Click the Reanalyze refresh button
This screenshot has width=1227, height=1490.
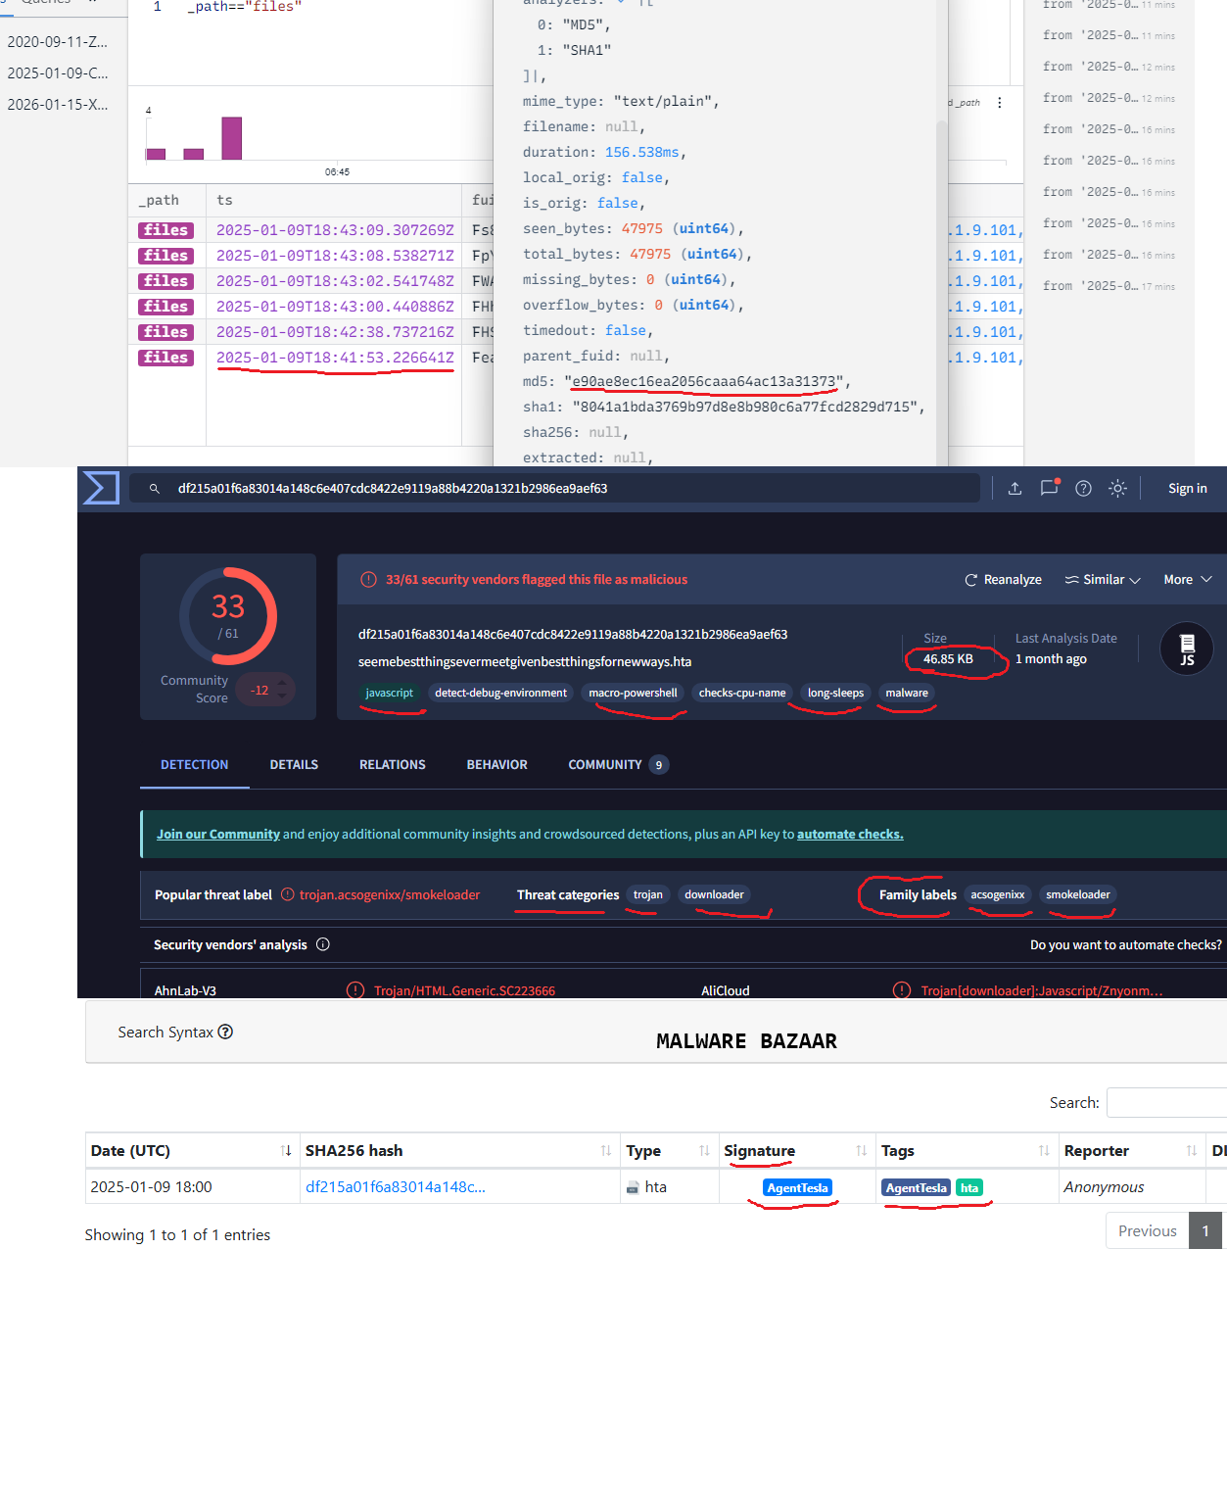pyautogui.click(x=1003, y=580)
